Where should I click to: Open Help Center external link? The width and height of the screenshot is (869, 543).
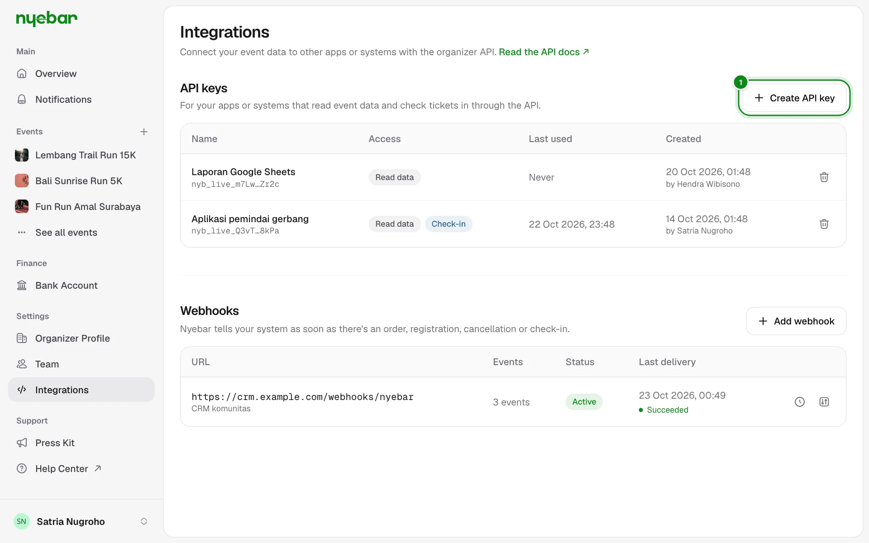tap(81, 469)
